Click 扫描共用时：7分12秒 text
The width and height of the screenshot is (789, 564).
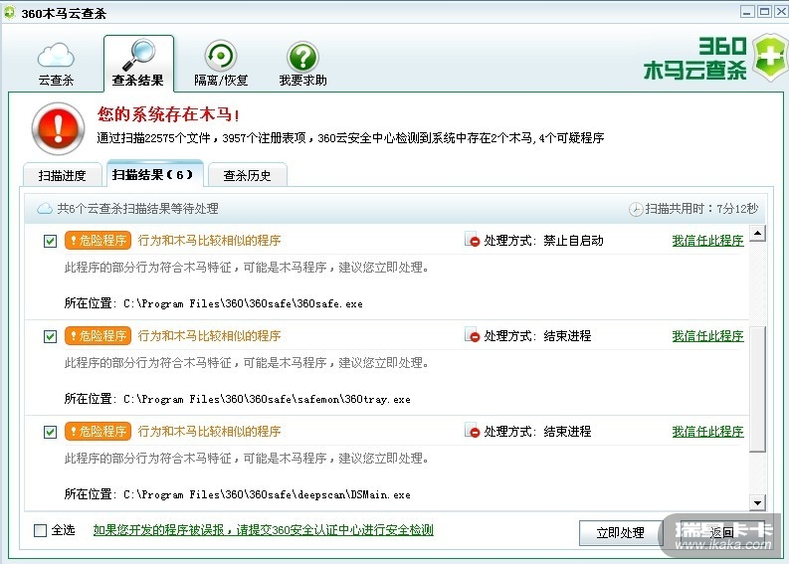pyautogui.click(x=701, y=209)
